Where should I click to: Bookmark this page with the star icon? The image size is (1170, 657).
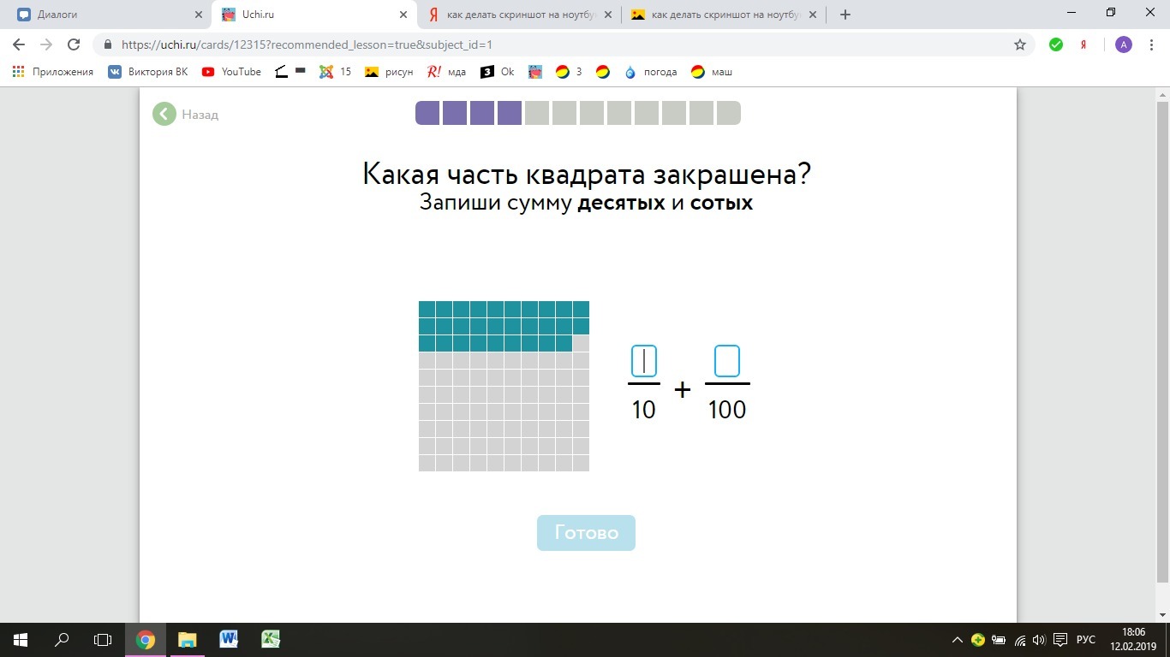point(1019,44)
